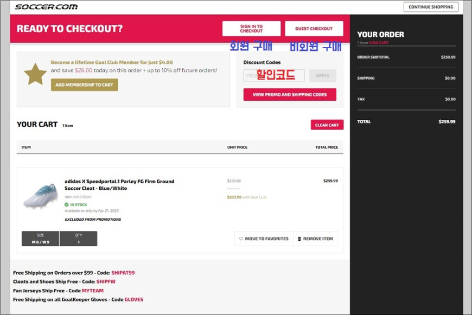472x315 pixels.
Task: Focus the promo code input field
Action: coord(274,75)
